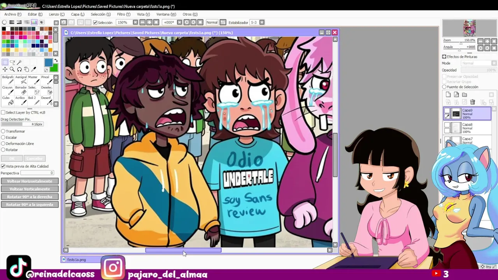The height and width of the screenshot is (280, 498).
Task: Select the rectangular Selection tool
Action: click(5, 62)
